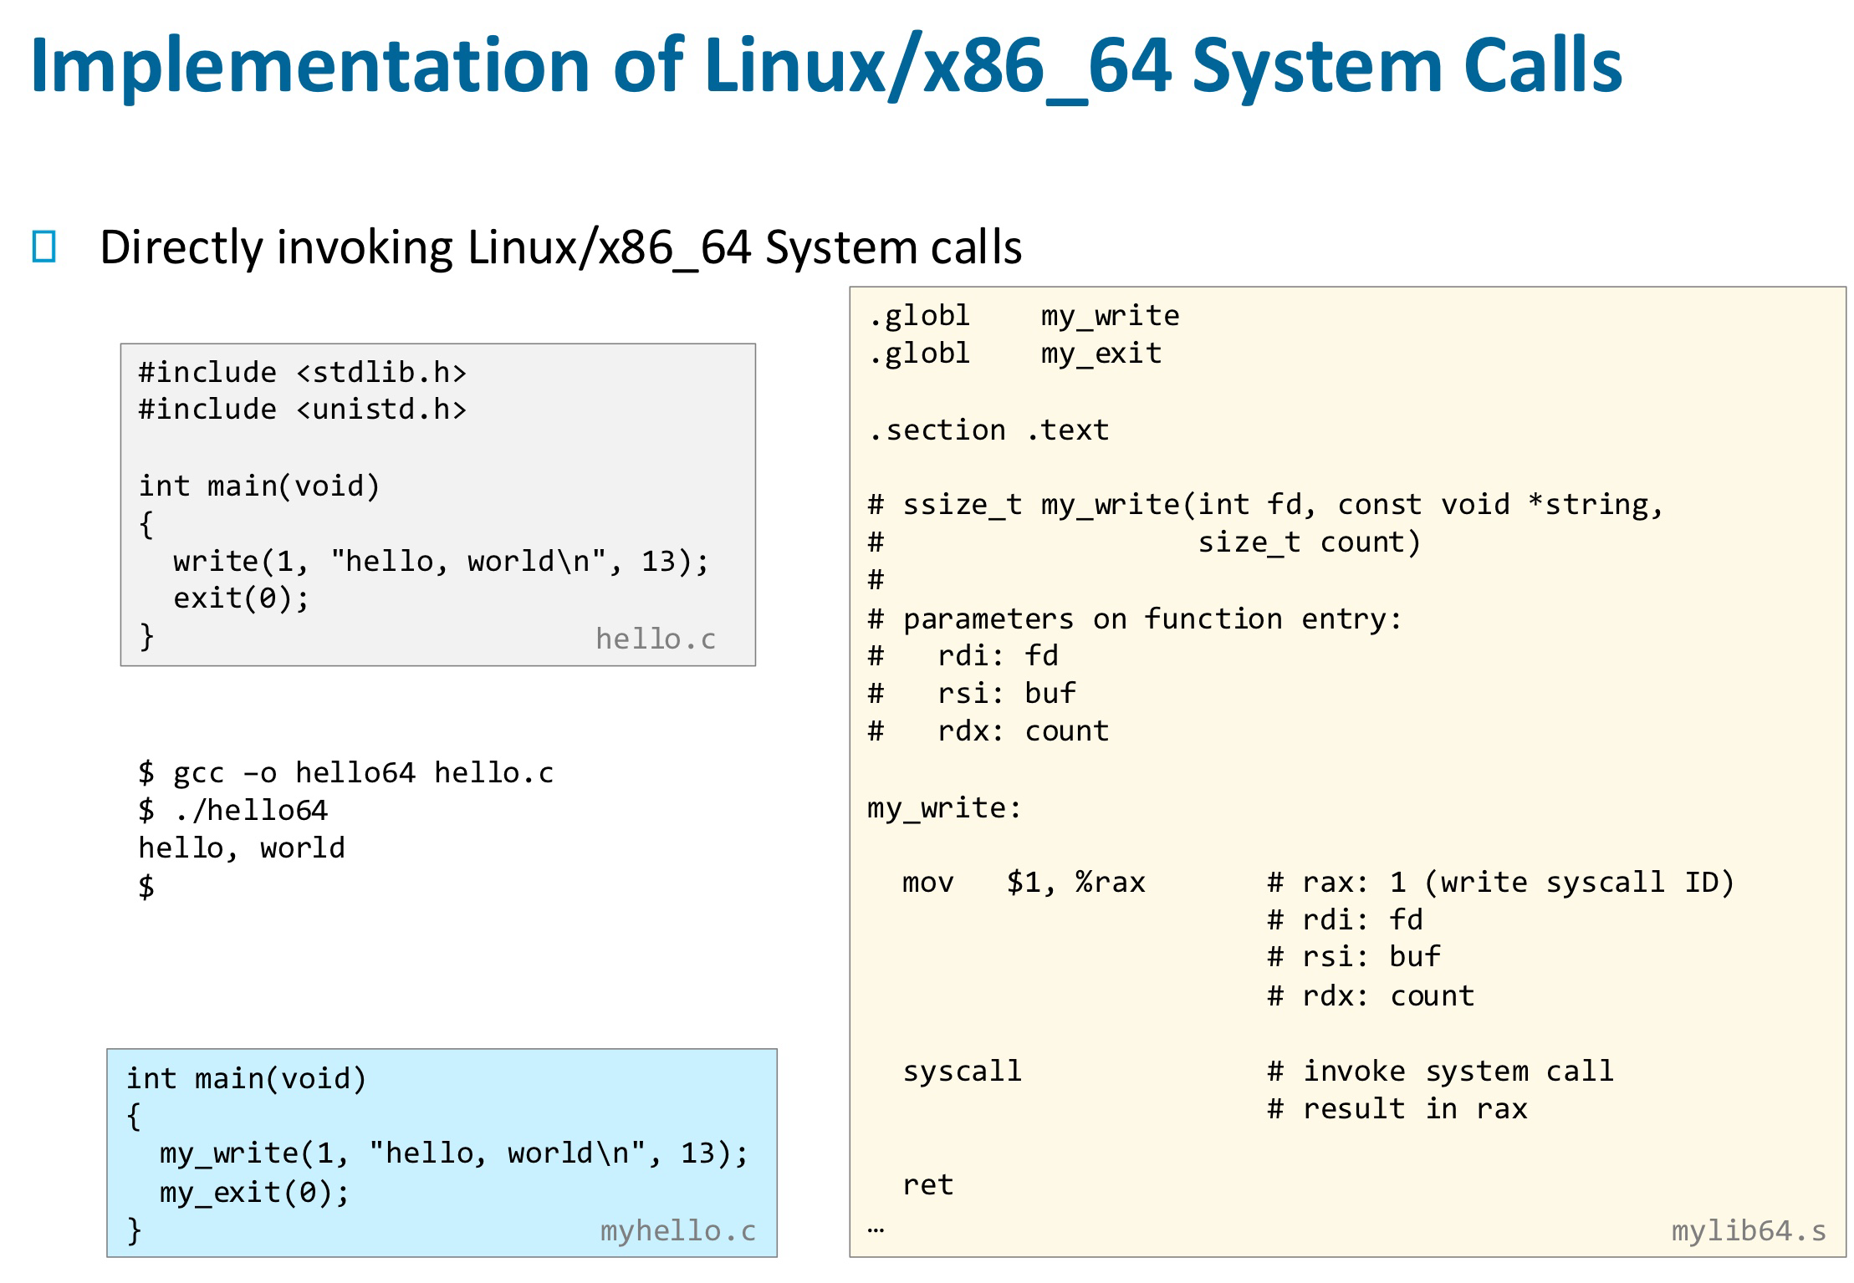Viewport: 1854px width, 1283px height.
Task: Click the '# rsi: buf' parameter comment
Action: [x=972, y=694]
